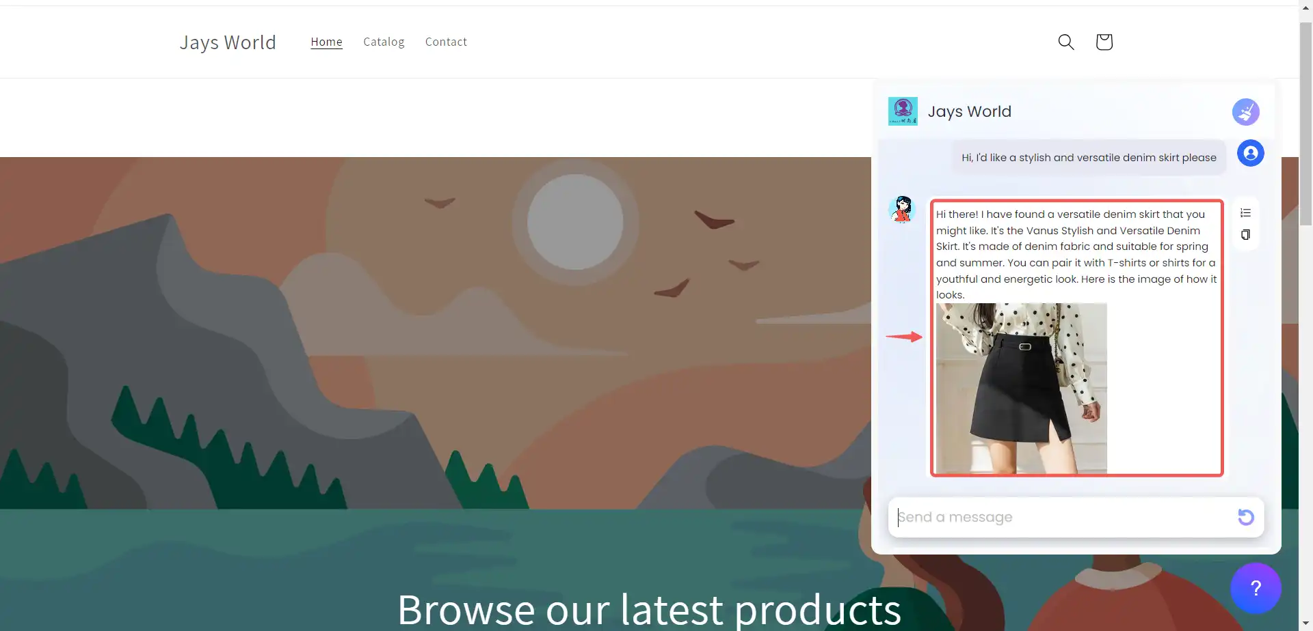This screenshot has width=1313, height=631.
Task: Click the purple help question mark button
Action: (x=1256, y=588)
